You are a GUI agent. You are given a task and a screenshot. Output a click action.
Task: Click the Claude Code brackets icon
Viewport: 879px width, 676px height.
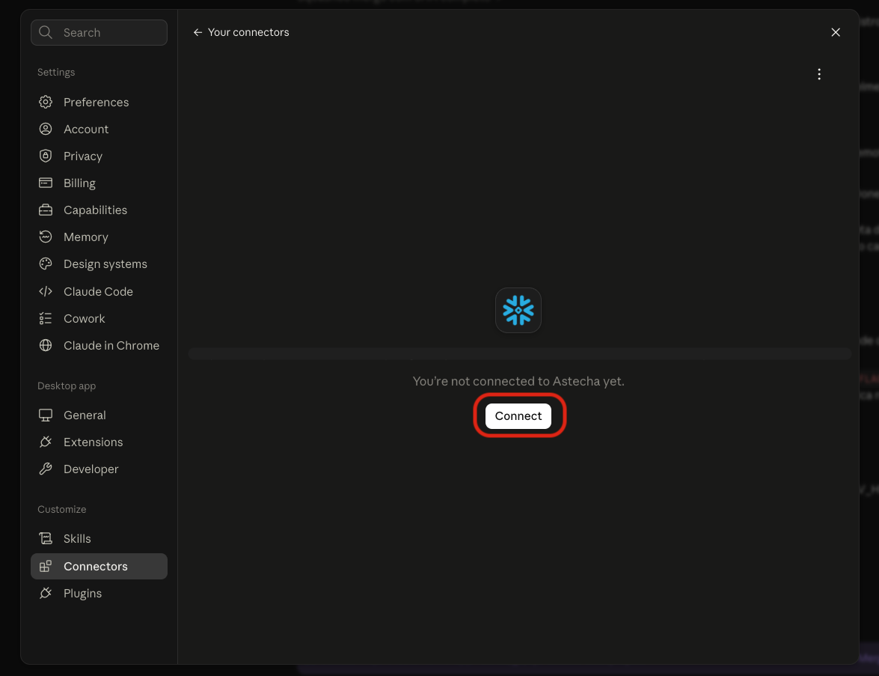(46, 292)
